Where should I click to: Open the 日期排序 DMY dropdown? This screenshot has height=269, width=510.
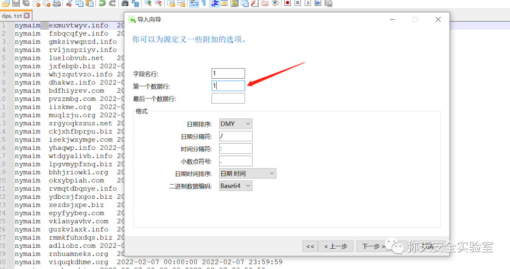pos(236,123)
